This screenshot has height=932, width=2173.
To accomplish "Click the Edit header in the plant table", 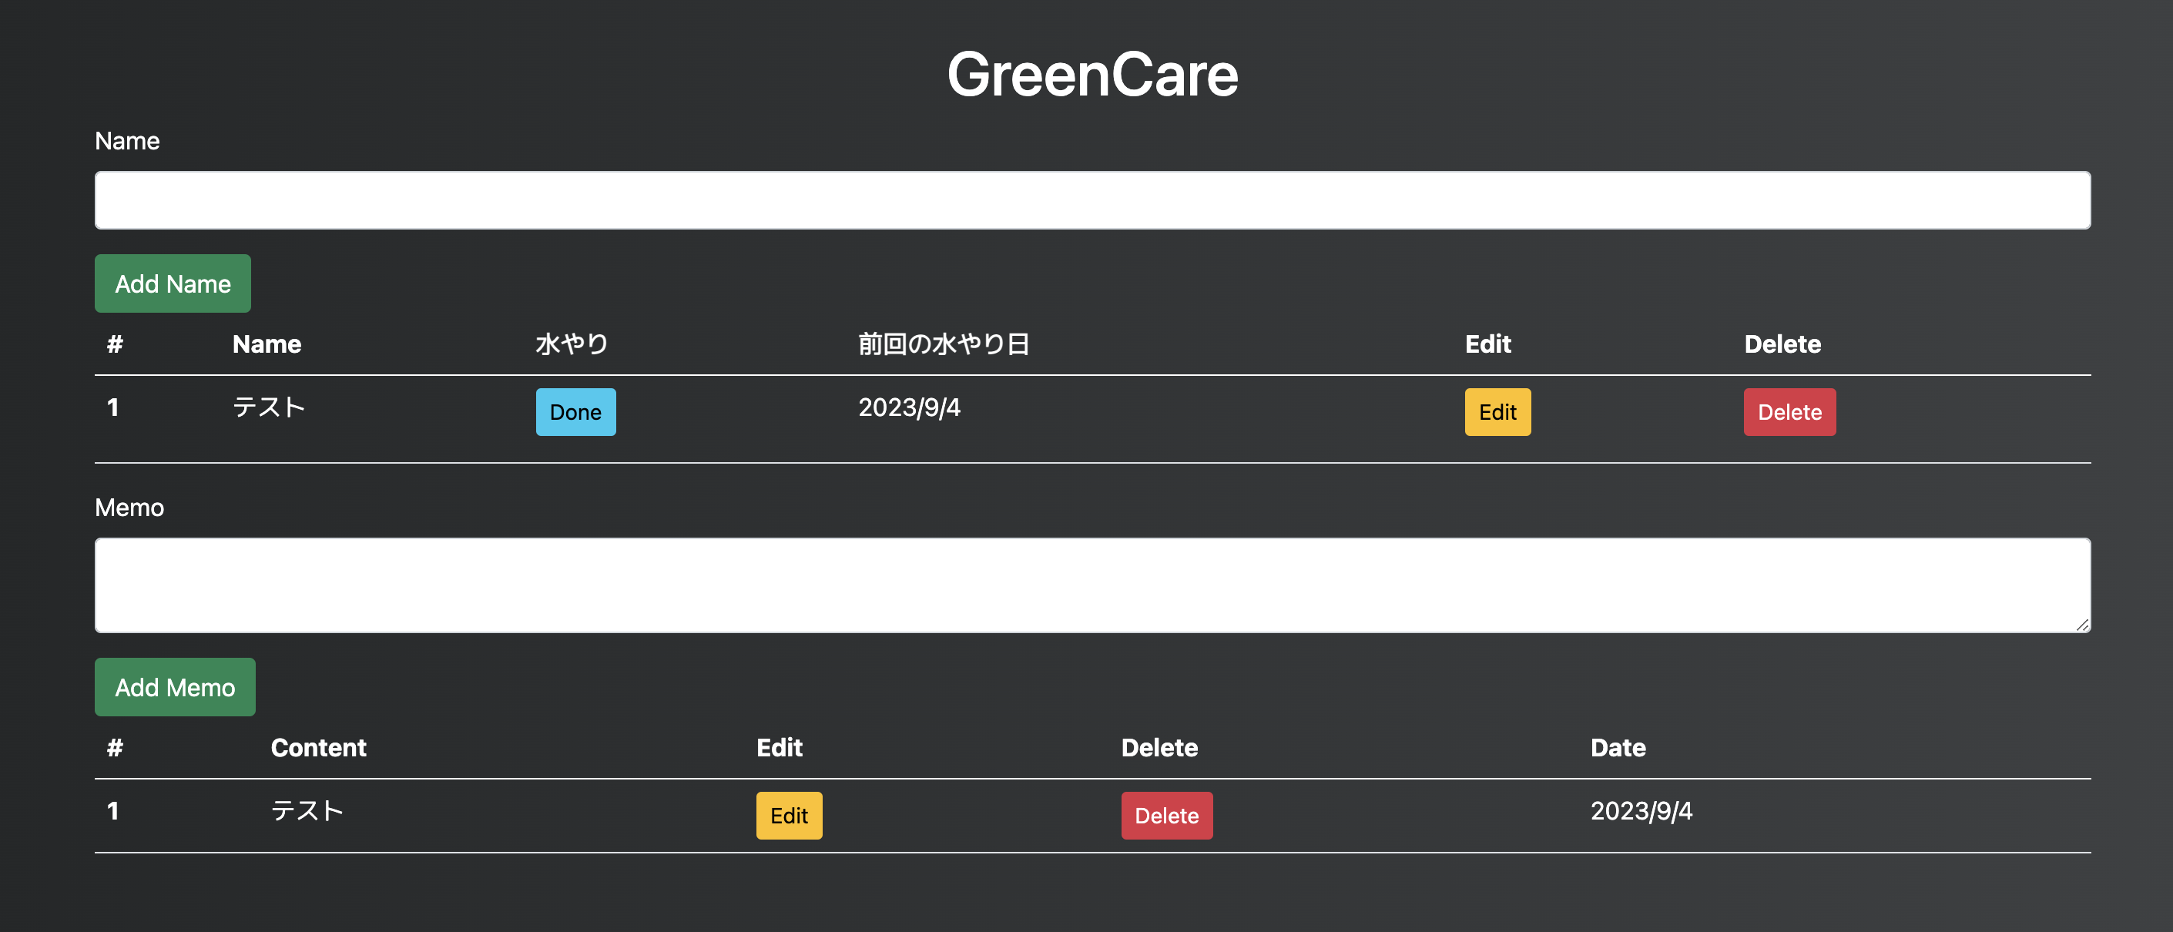I will point(1487,344).
